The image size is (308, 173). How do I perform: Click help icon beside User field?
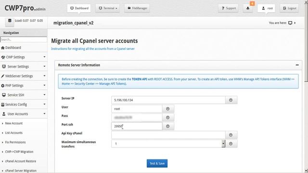click(168, 109)
